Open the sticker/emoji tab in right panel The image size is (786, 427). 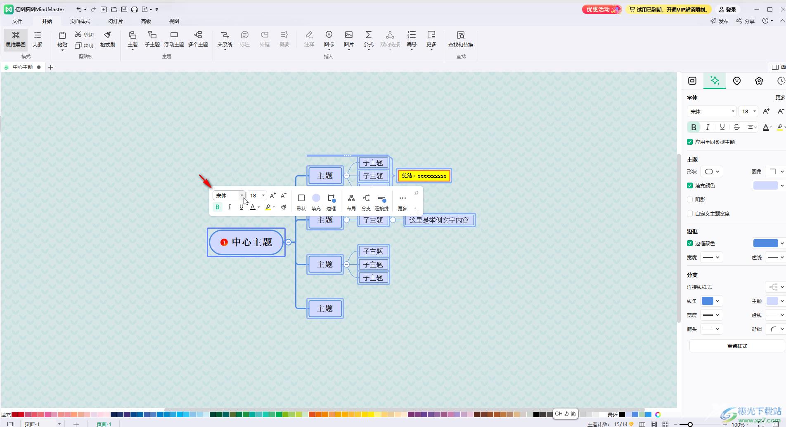tap(737, 81)
